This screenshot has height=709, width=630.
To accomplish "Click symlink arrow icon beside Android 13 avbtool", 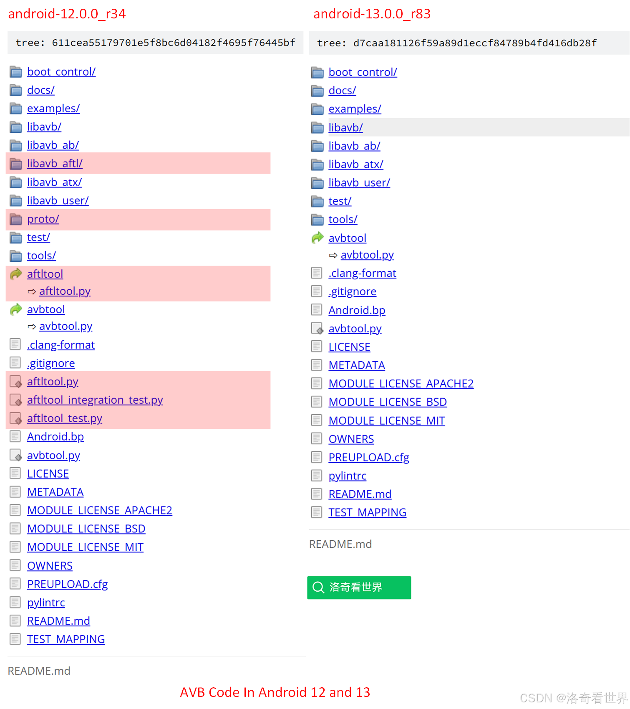I will tap(318, 238).
